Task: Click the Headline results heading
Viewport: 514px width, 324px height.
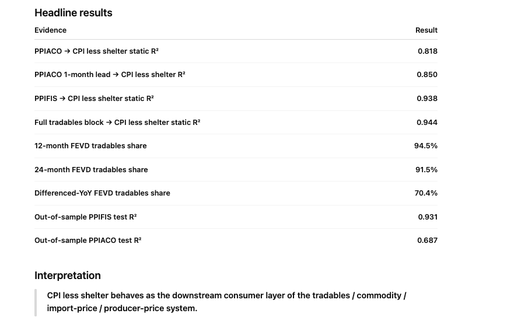Action: pyautogui.click(x=74, y=13)
